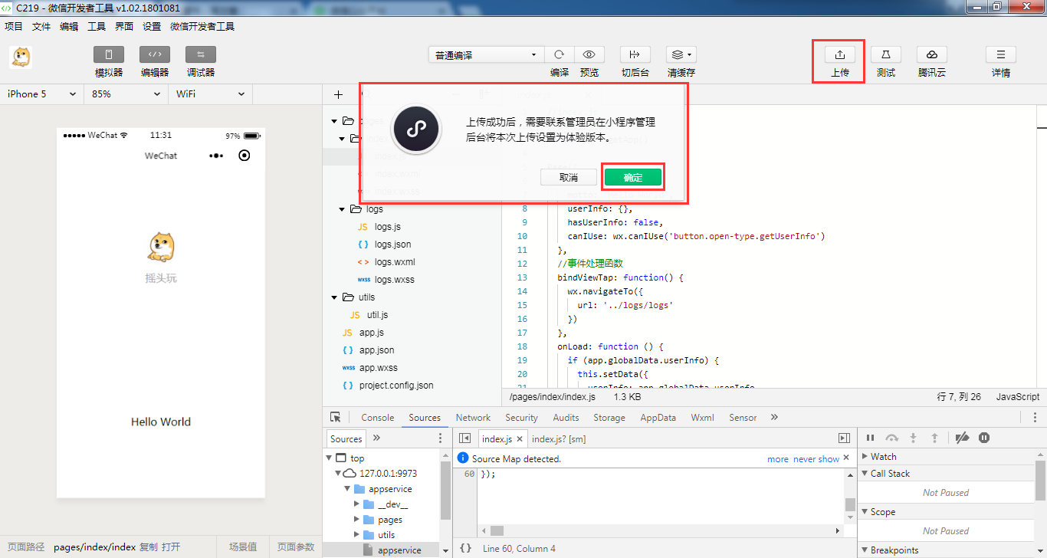Click the background switch (切后台) icon

pyautogui.click(x=635, y=55)
